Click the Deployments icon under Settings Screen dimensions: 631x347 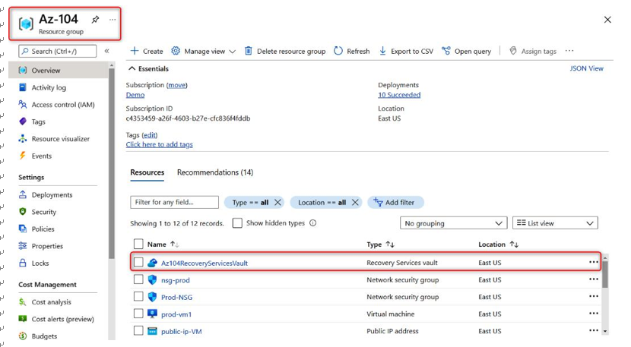click(x=23, y=194)
